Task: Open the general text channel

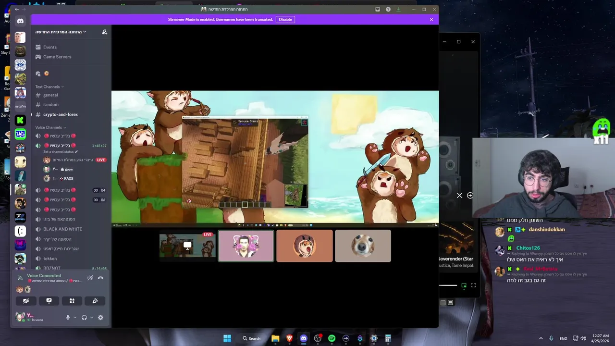Action: click(x=71, y=95)
